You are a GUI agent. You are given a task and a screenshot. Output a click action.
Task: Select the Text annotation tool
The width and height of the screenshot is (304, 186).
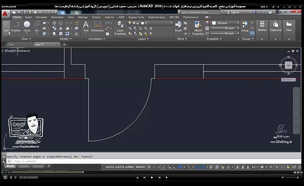86,27
